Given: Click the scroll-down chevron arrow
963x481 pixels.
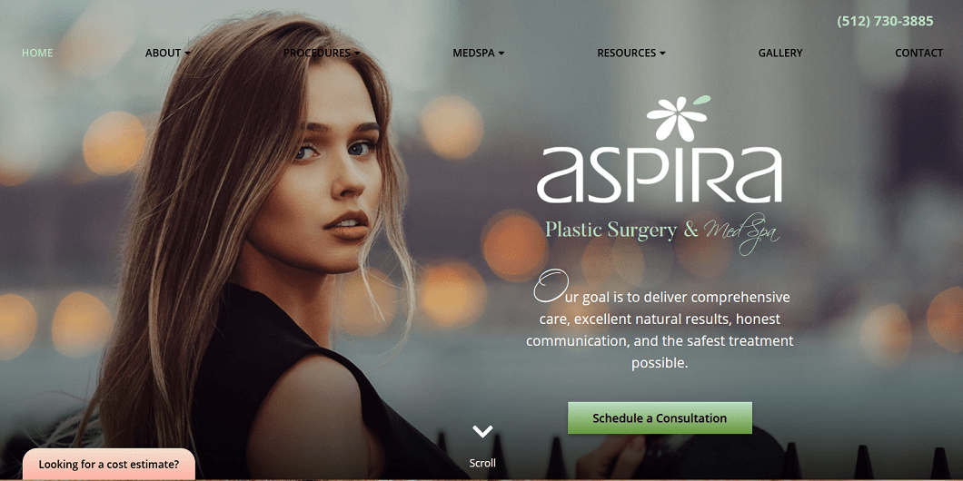Looking at the screenshot, I should 482,431.
